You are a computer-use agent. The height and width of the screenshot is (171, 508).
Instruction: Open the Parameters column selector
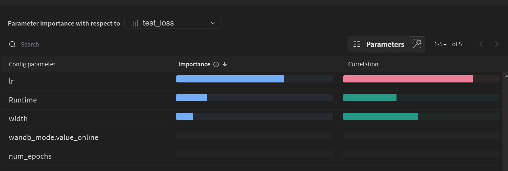[x=379, y=44]
